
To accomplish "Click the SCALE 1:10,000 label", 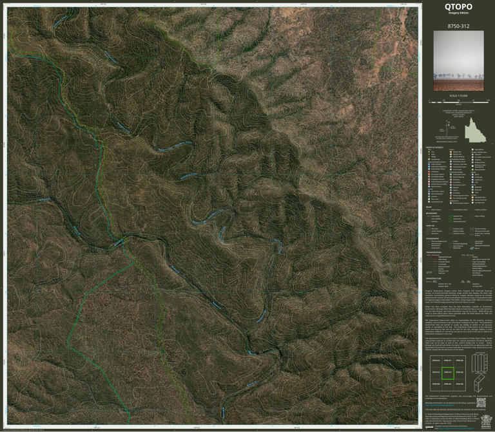I will pos(458,95).
